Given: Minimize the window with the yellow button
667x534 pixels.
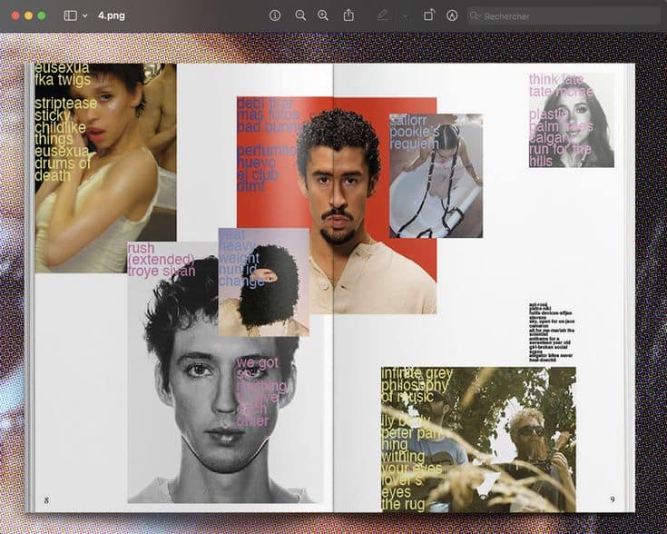Looking at the screenshot, I should tap(28, 15).
